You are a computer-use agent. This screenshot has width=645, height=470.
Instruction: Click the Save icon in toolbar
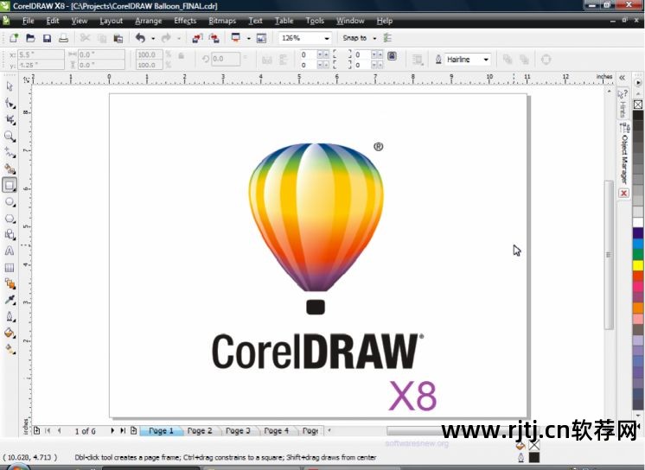47,38
